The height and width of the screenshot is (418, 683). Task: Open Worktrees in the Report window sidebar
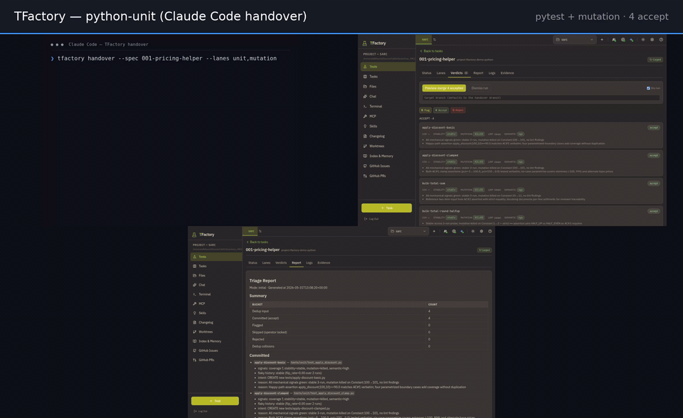(x=216, y=332)
